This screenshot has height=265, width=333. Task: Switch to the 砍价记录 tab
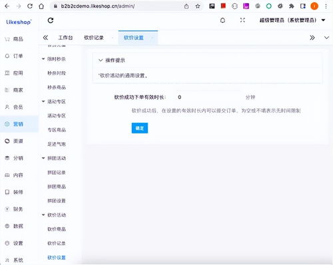[x=94, y=38]
